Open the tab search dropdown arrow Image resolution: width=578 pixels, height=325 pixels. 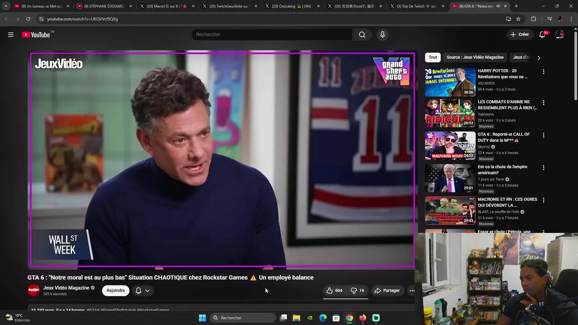6,6
